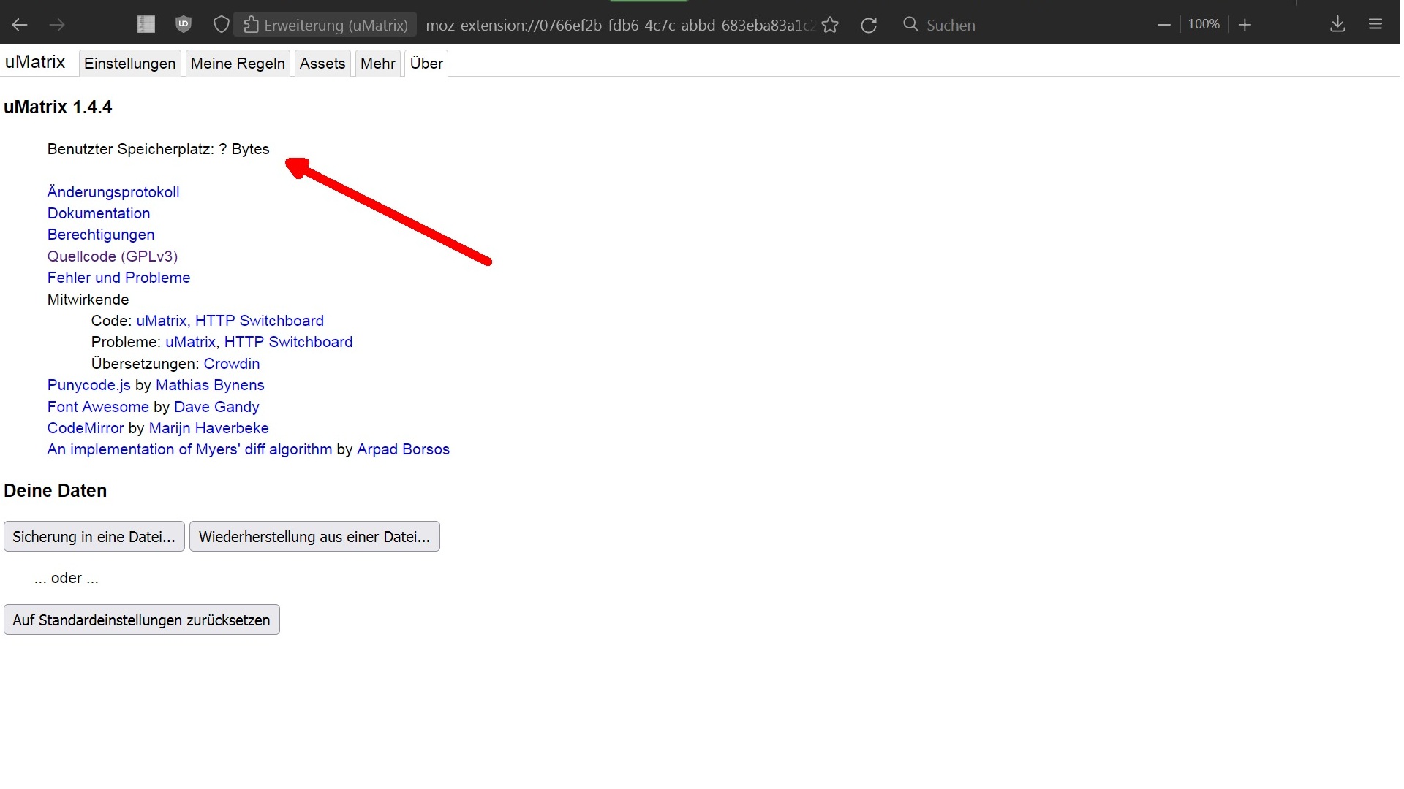Click the Sicherung in eine Datei button
The image size is (1404, 789).
(x=94, y=537)
